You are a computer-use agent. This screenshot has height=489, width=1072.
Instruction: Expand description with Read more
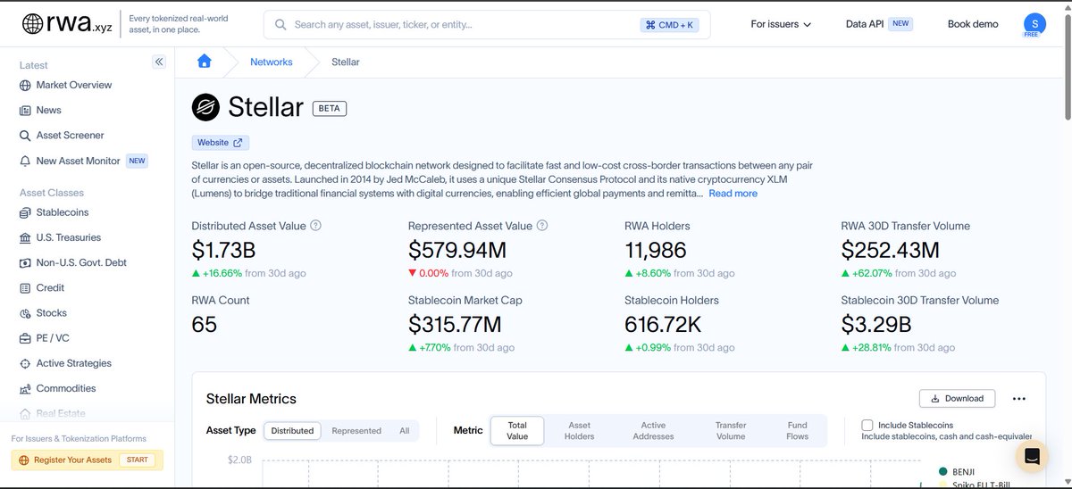pos(733,194)
